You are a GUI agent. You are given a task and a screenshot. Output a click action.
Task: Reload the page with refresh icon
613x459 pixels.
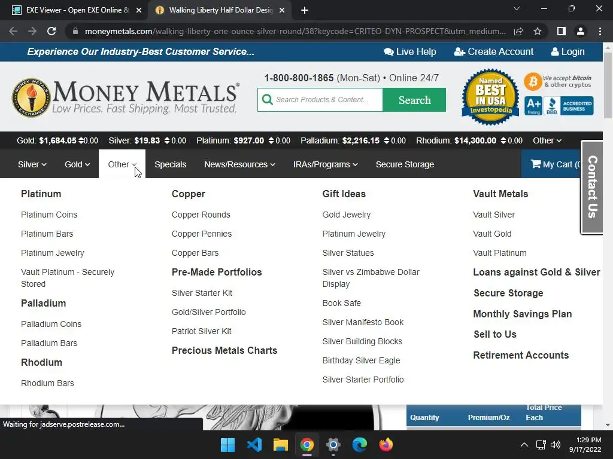pos(51,31)
